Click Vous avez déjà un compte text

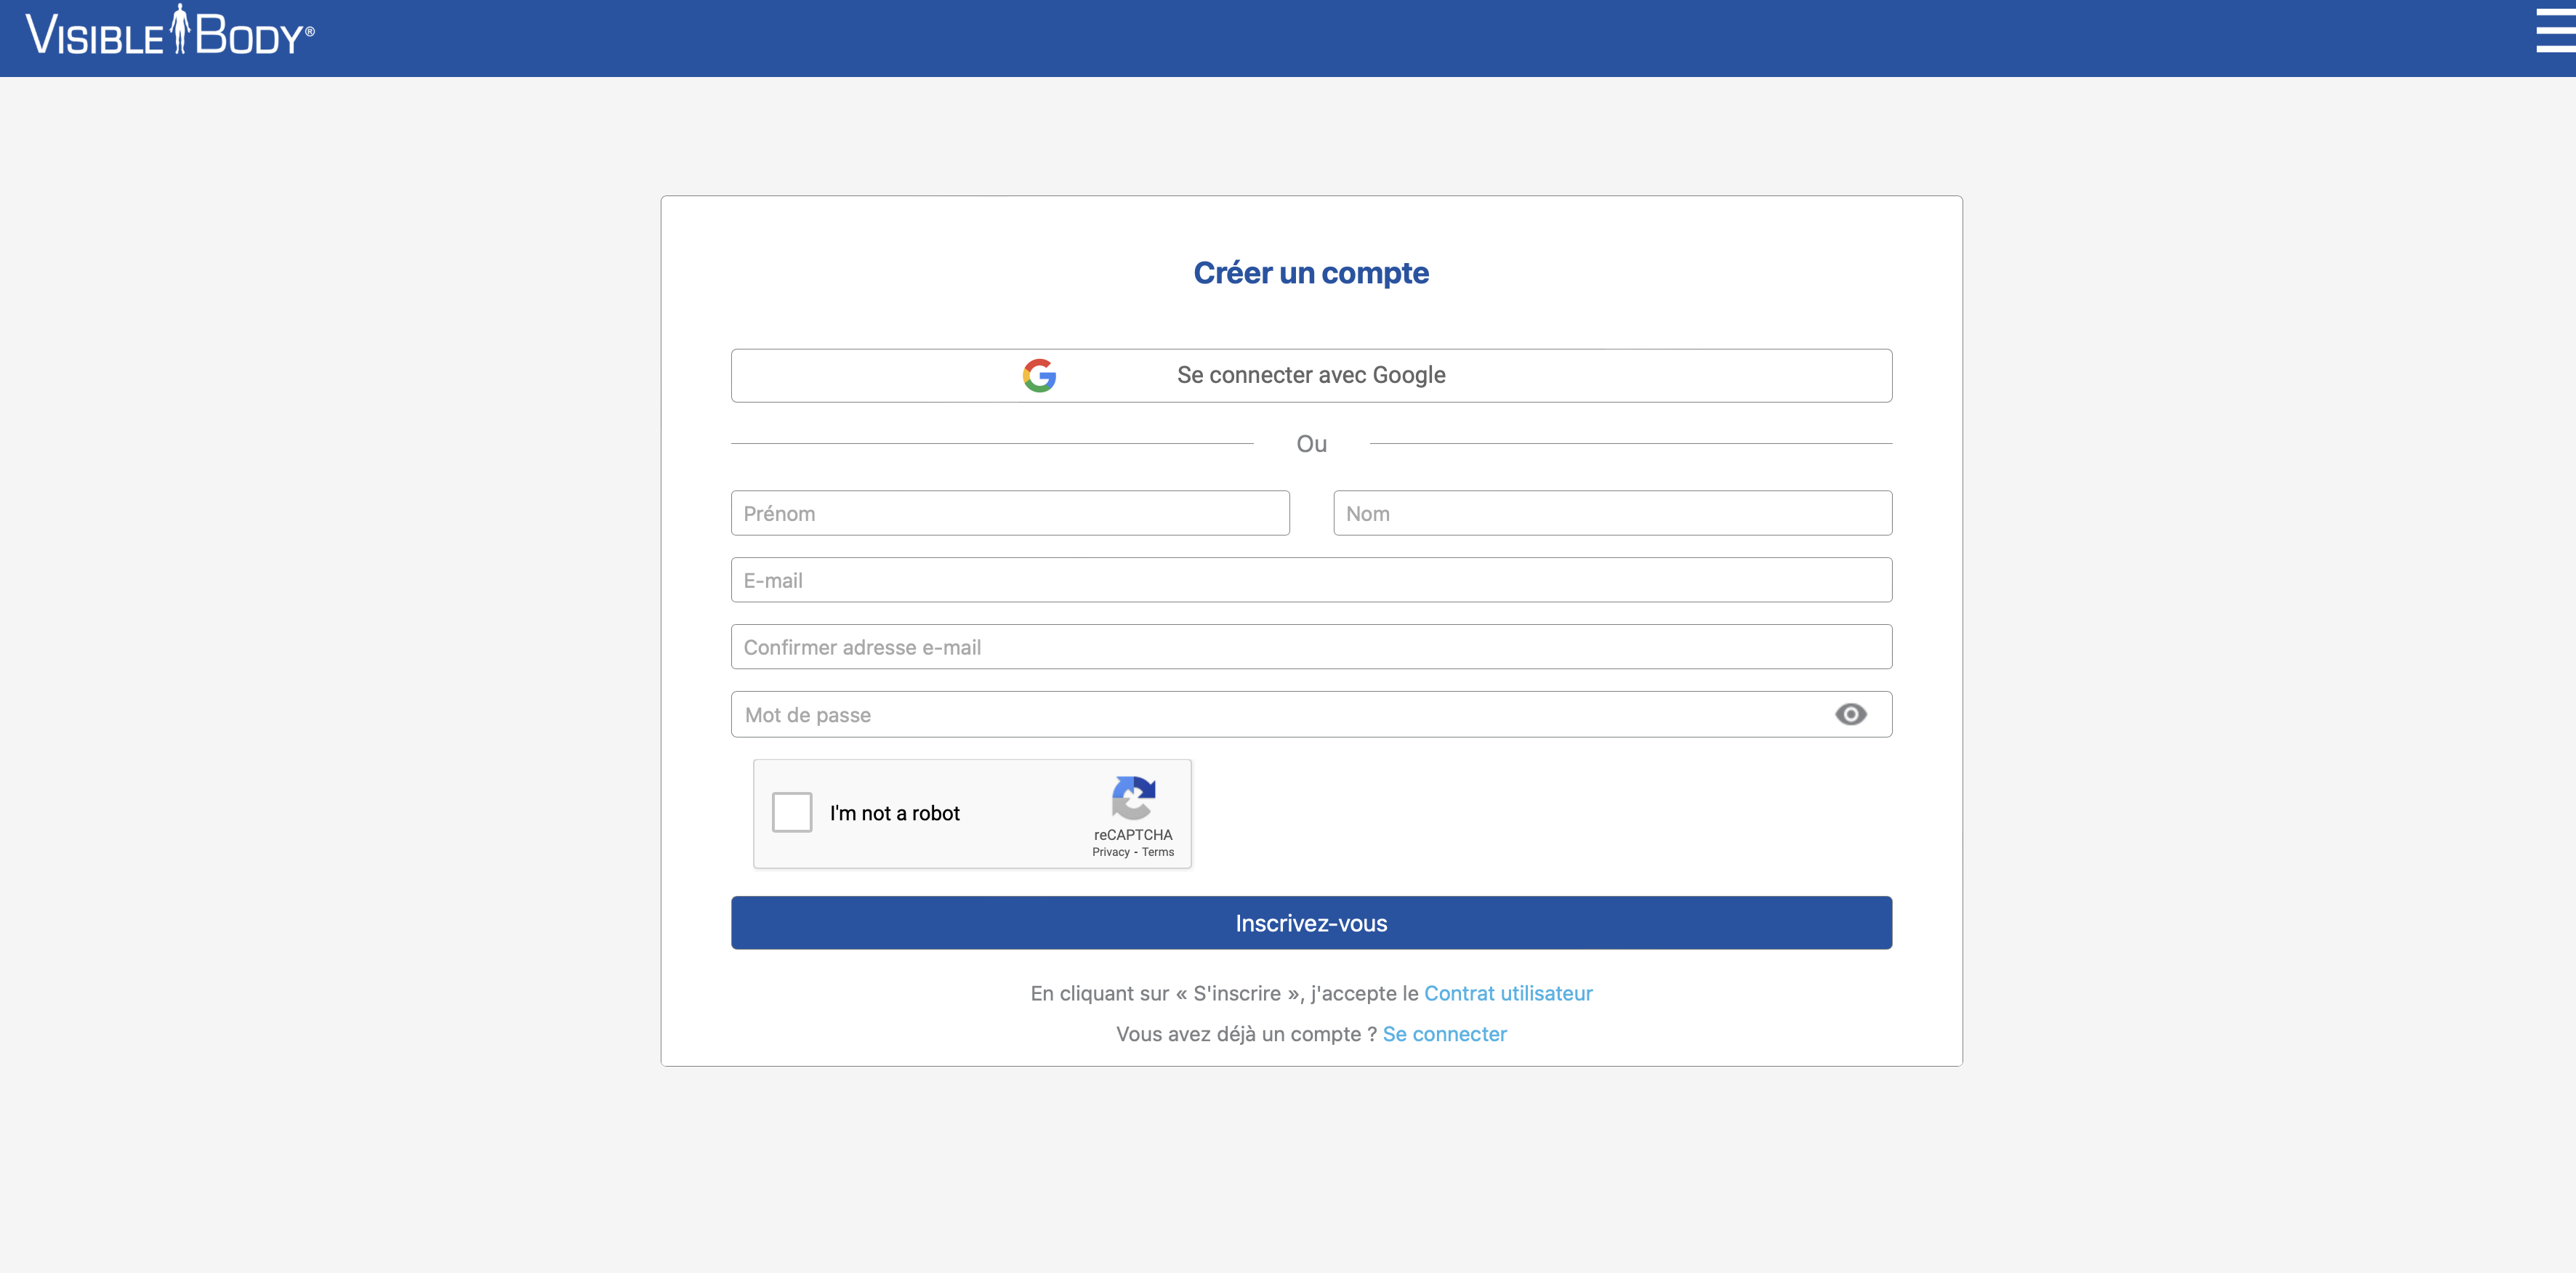[x=1246, y=1034]
